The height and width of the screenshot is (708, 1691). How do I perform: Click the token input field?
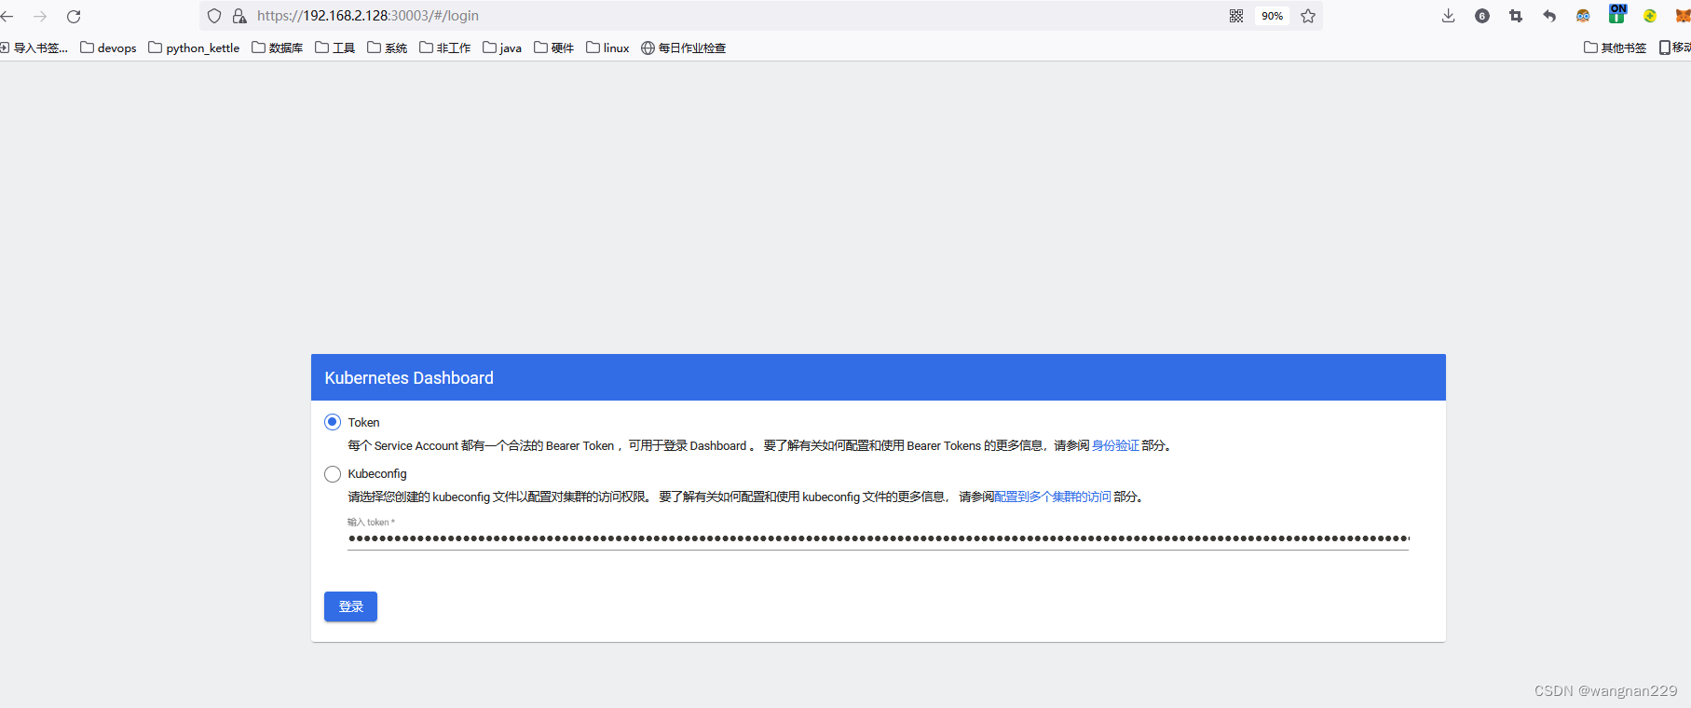click(x=878, y=538)
